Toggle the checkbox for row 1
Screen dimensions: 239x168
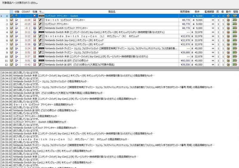12,20
